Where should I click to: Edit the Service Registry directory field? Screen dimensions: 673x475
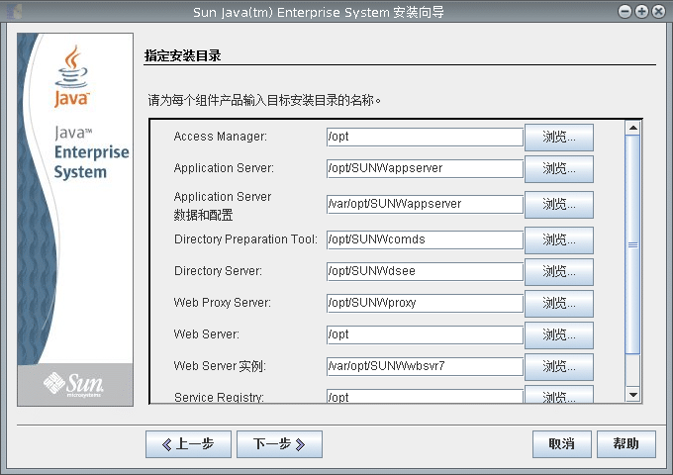(x=425, y=397)
